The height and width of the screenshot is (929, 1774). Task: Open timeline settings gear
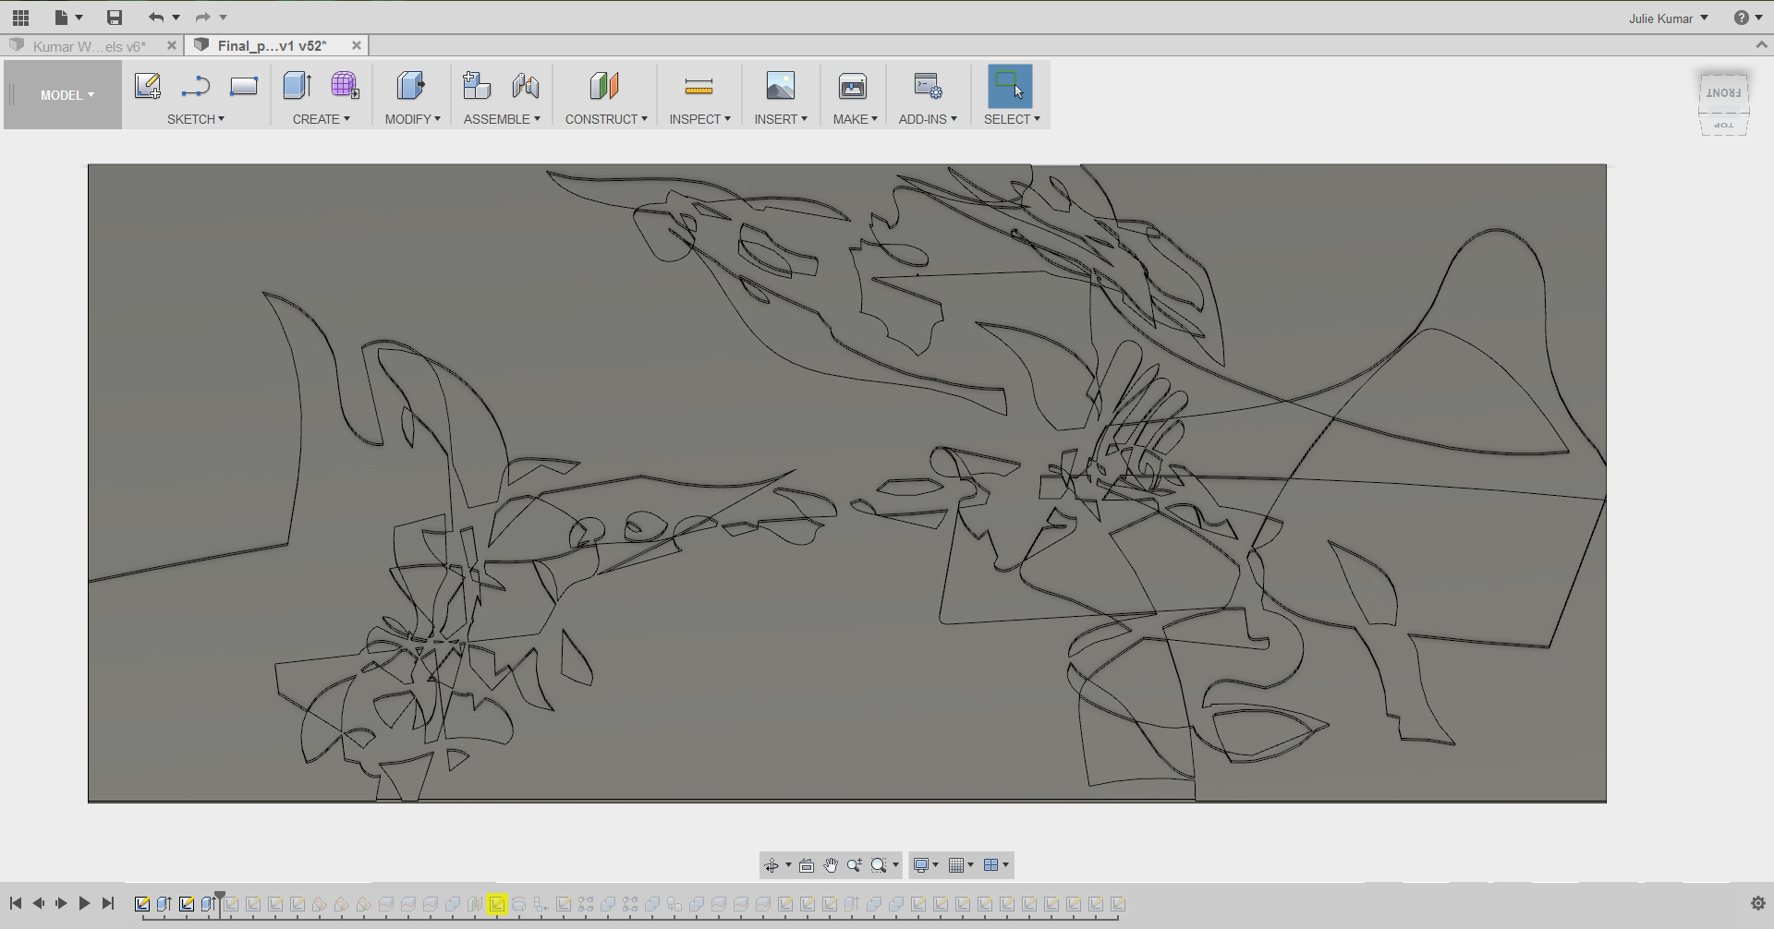tap(1758, 904)
